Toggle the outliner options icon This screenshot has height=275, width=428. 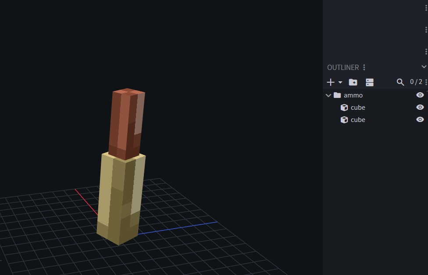[x=370, y=82]
